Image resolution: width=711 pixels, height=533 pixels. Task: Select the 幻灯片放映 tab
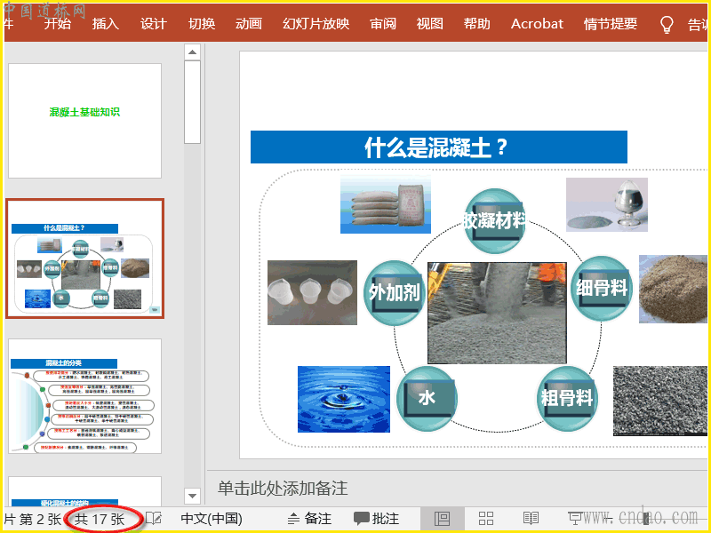316,24
